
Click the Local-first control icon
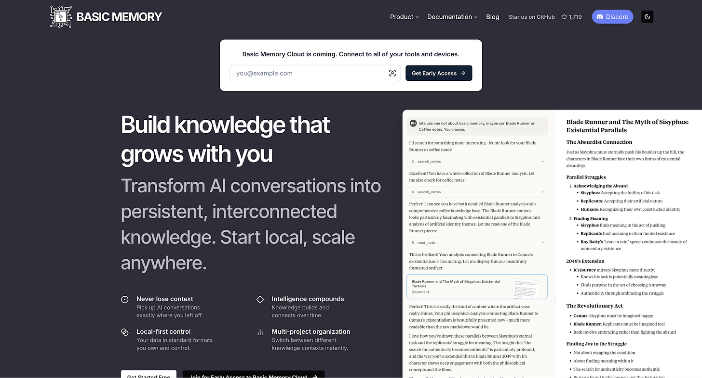click(125, 332)
